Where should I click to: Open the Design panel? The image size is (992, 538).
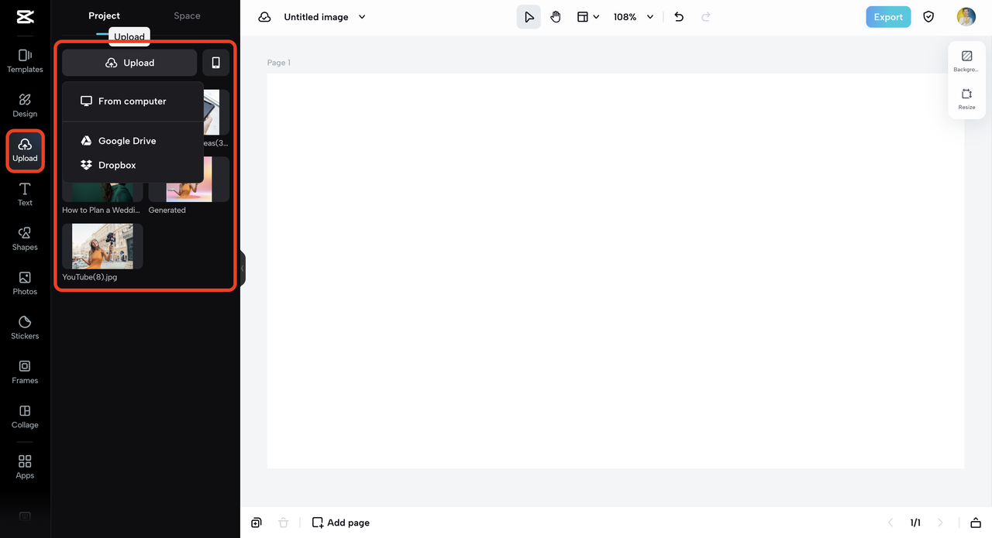pyautogui.click(x=25, y=105)
